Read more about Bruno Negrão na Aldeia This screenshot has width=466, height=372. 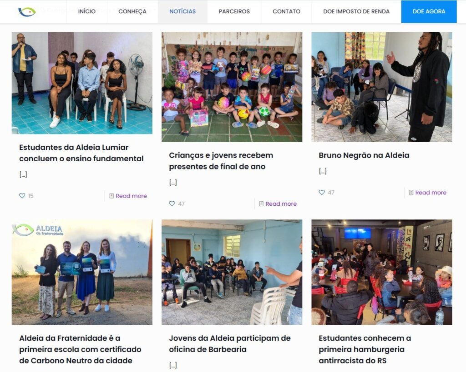pos(431,193)
